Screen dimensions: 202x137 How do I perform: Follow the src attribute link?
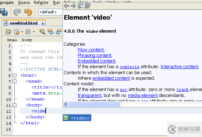point(124,90)
